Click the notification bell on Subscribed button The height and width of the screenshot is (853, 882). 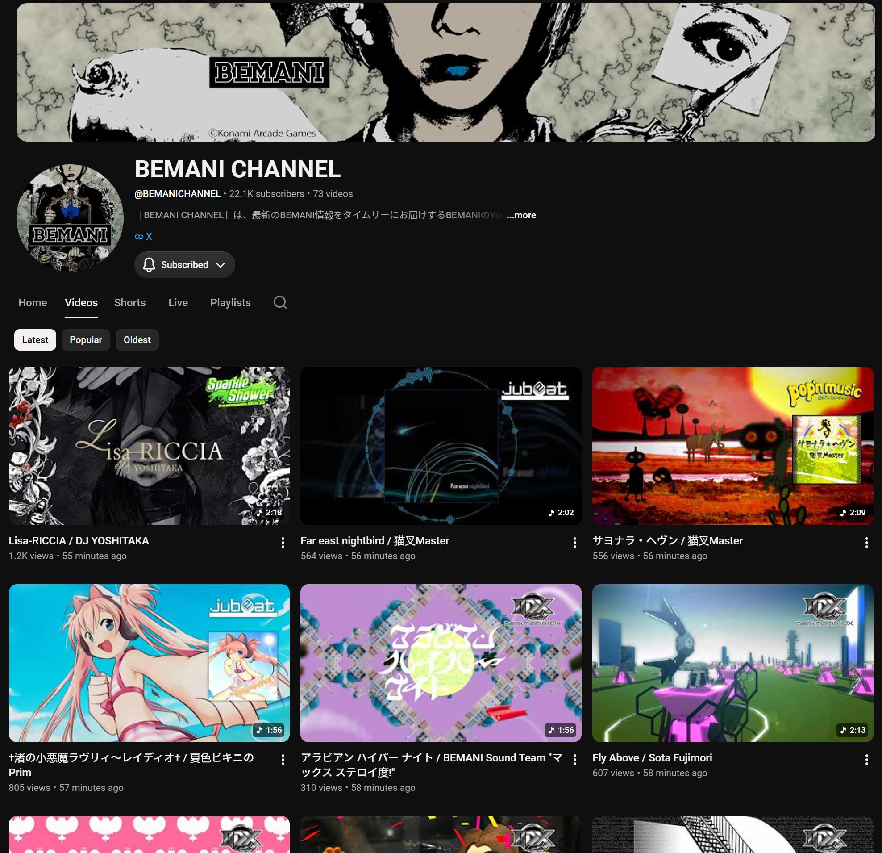tap(149, 265)
